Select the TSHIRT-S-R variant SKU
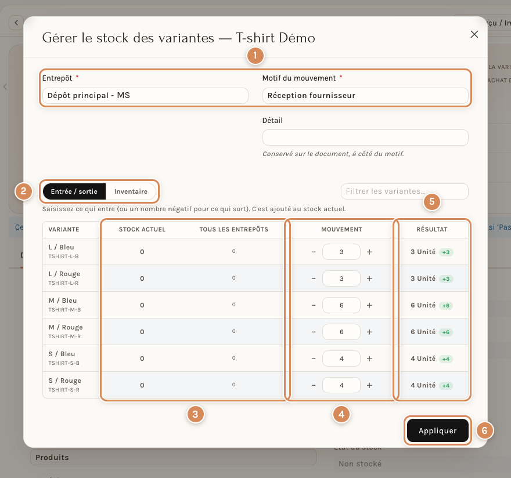The width and height of the screenshot is (511, 478). point(64,390)
